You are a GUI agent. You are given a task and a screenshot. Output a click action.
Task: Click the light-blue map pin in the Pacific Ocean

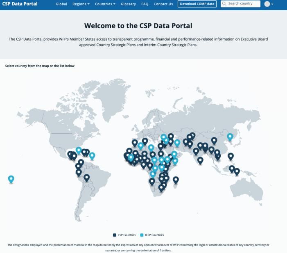tap(11, 179)
